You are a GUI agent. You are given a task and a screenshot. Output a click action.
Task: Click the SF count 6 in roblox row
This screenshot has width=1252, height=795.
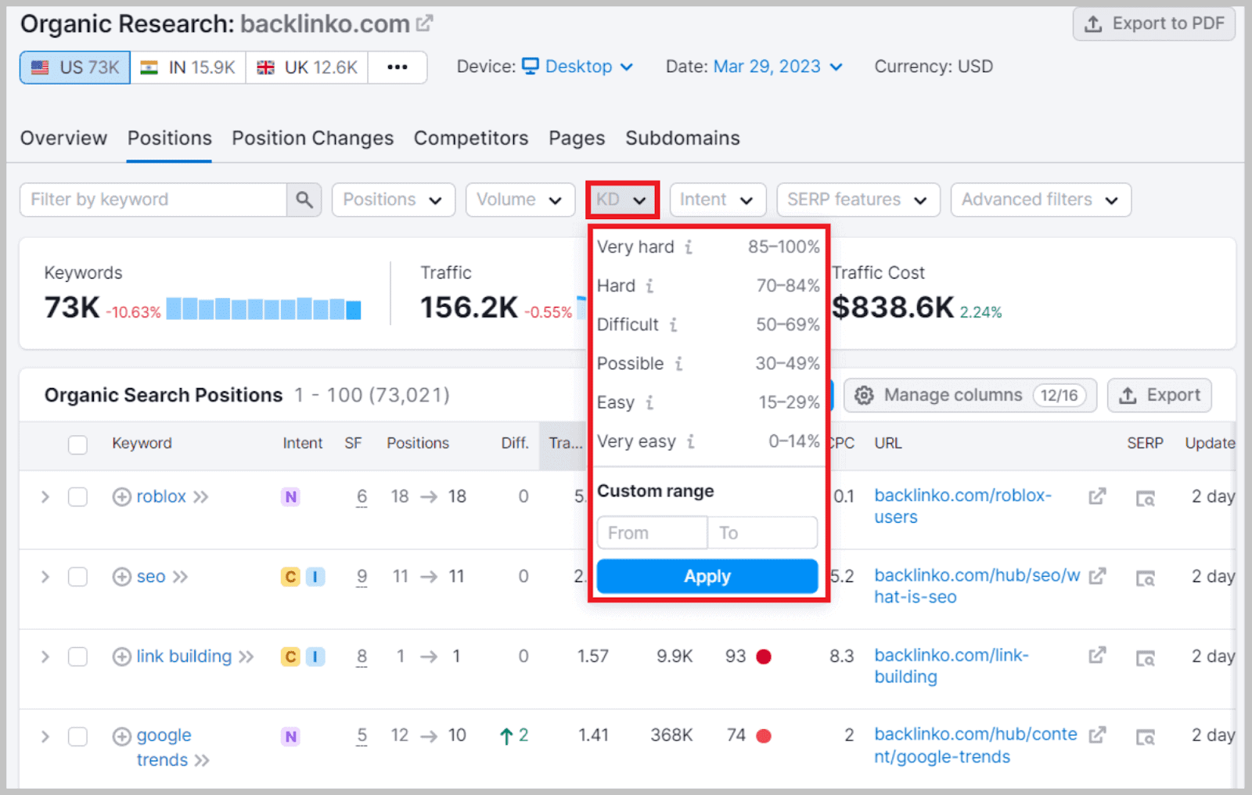click(x=362, y=496)
